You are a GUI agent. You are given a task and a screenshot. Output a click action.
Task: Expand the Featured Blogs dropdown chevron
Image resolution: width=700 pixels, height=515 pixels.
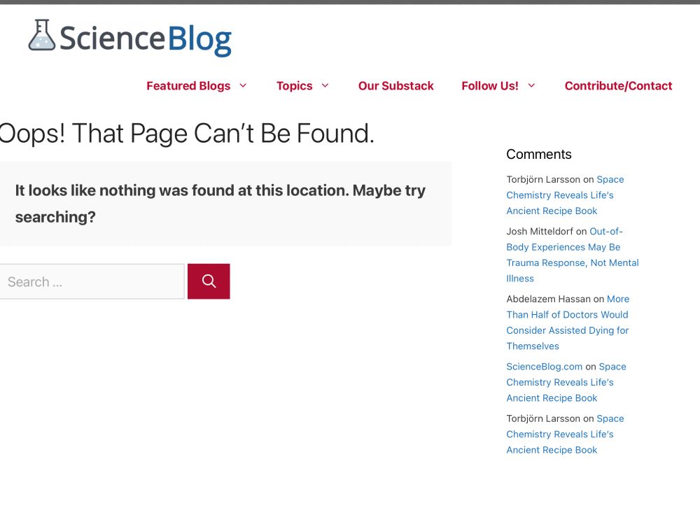click(x=243, y=85)
